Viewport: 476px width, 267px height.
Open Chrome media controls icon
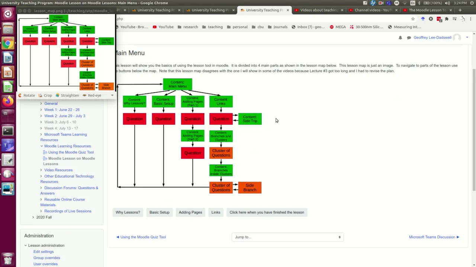455,19
